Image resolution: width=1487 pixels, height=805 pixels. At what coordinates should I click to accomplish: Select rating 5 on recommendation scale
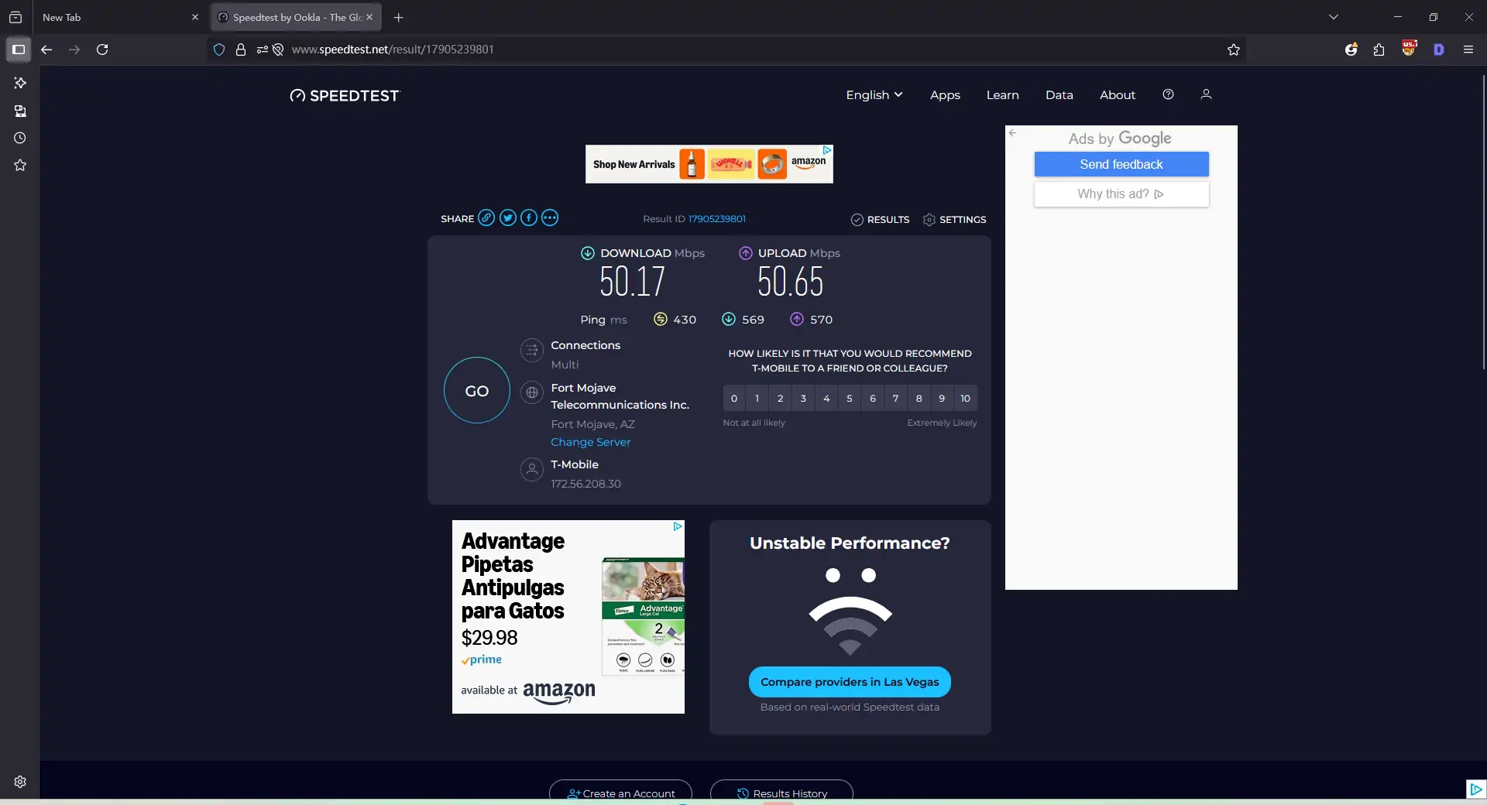(x=850, y=399)
